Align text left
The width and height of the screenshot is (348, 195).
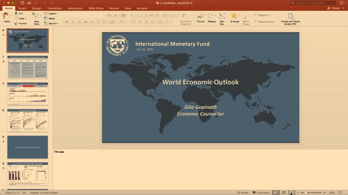pos(133,22)
